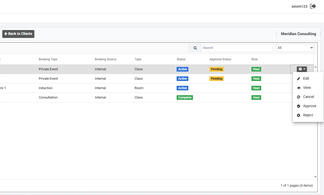Click the Type column header
Viewport: 324px width, 195px height.
[138, 59]
